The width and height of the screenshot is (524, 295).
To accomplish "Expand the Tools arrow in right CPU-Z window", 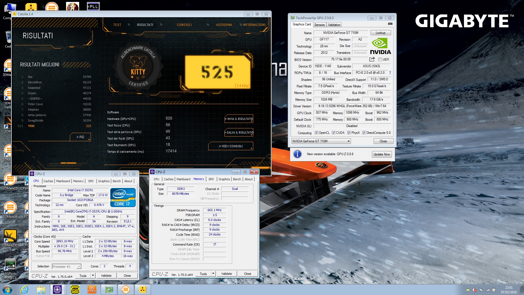I will (x=213, y=274).
